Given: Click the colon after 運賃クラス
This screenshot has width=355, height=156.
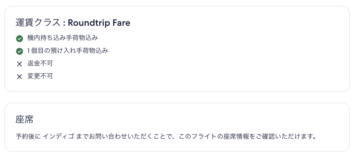Looking at the screenshot, I should (x=64, y=23).
